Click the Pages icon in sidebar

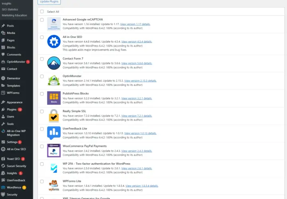pyautogui.click(x=3, y=40)
